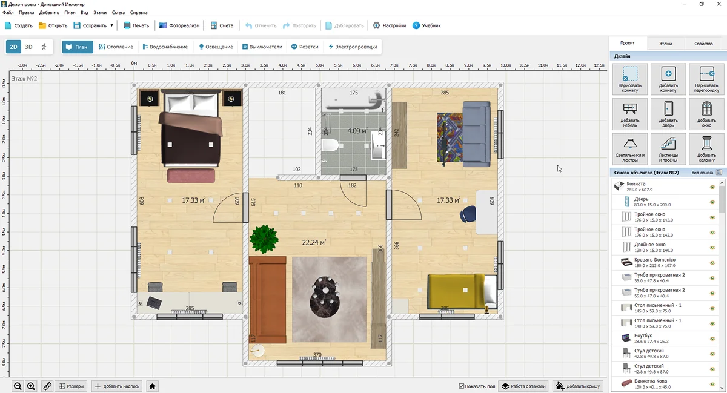
Task: Switch to the Свойства tab
Action: 703,44
